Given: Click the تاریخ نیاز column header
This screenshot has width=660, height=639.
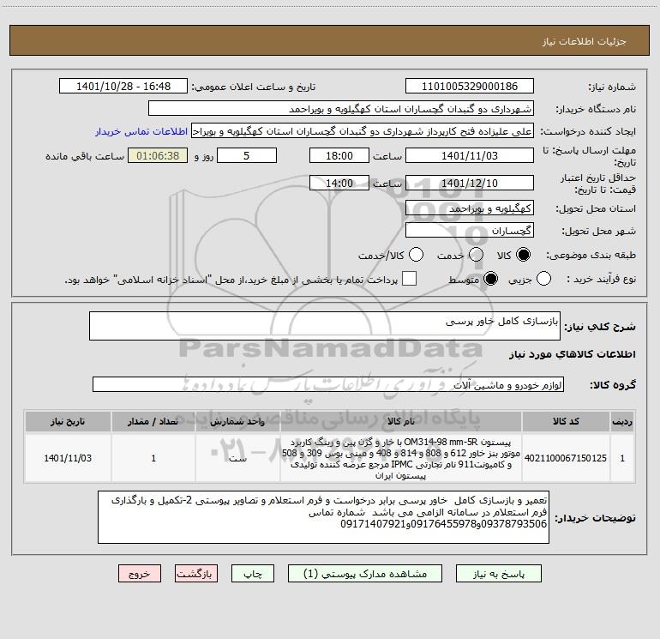Looking at the screenshot, I should (68, 421).
